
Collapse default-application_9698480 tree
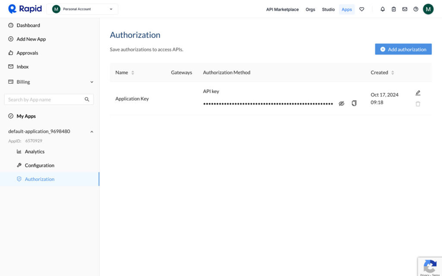point(92,132)
